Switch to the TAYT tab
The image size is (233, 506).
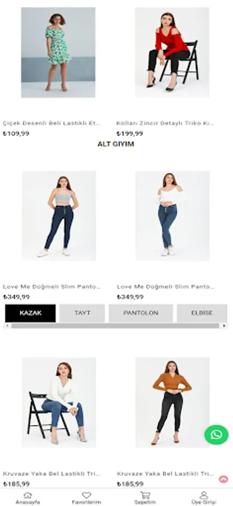coord(82,313)
